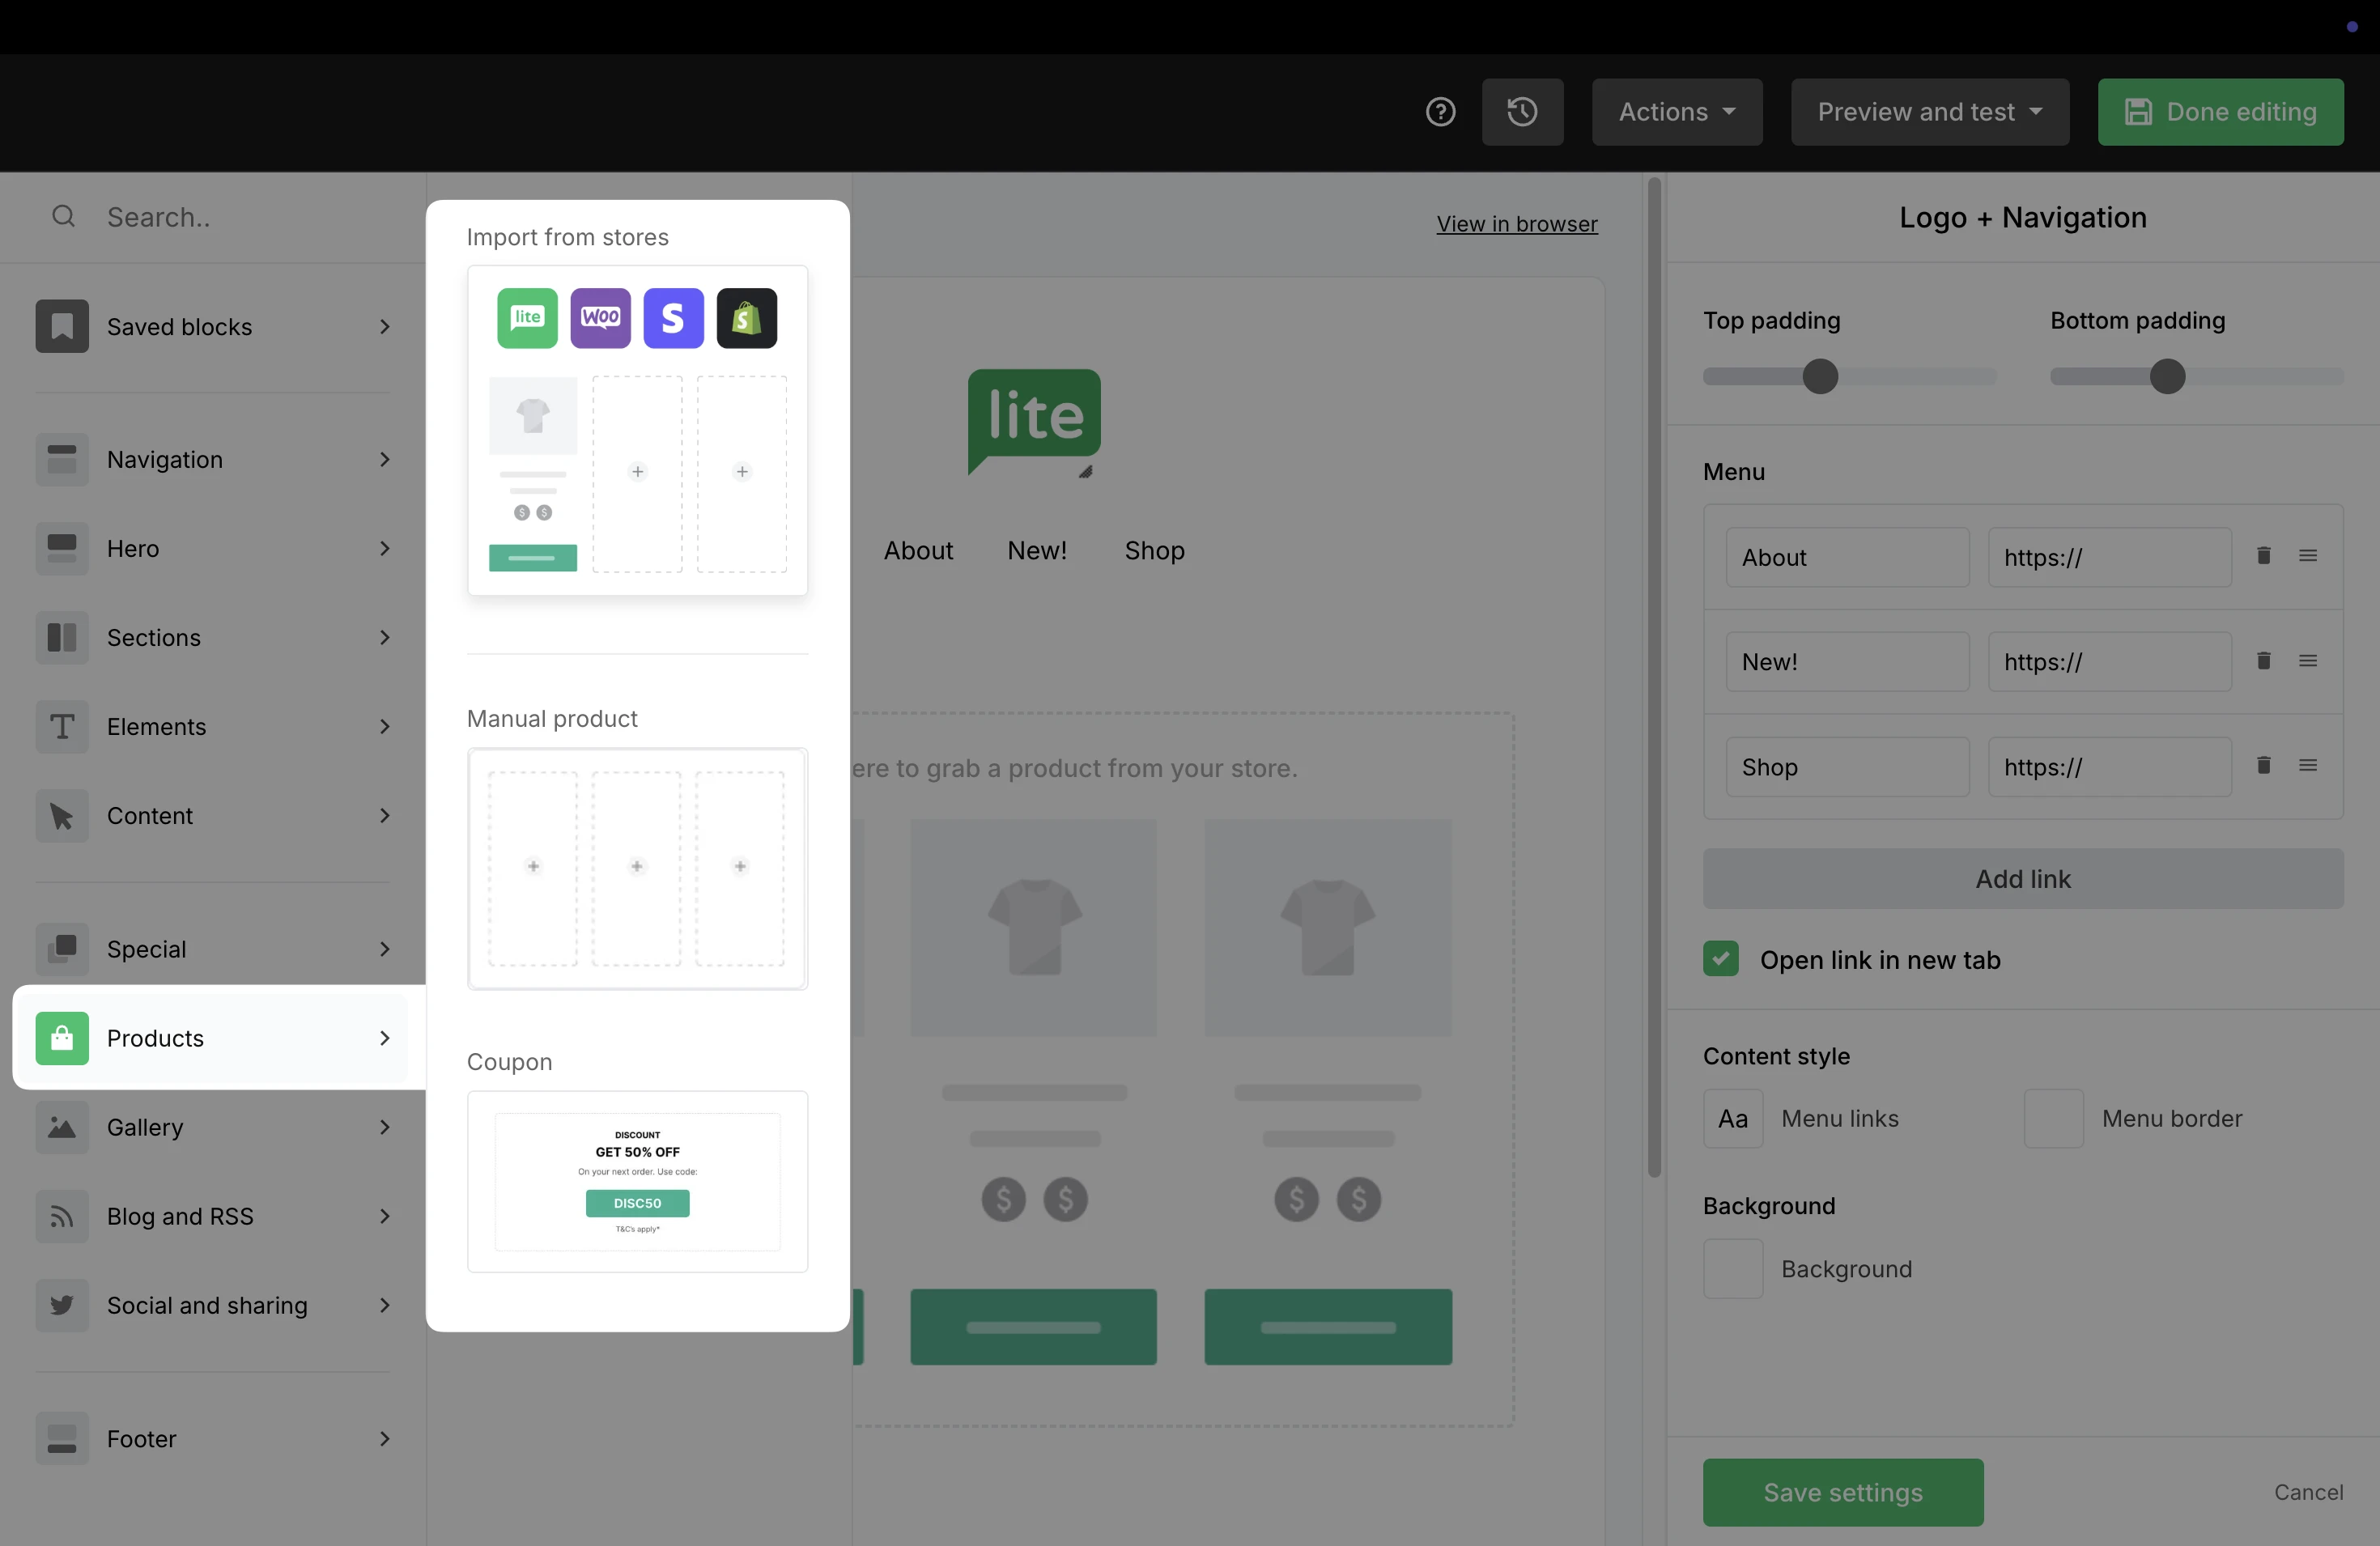Select the Shopify store icon
Screen dimensions: 2380x1546
point(746,318)
